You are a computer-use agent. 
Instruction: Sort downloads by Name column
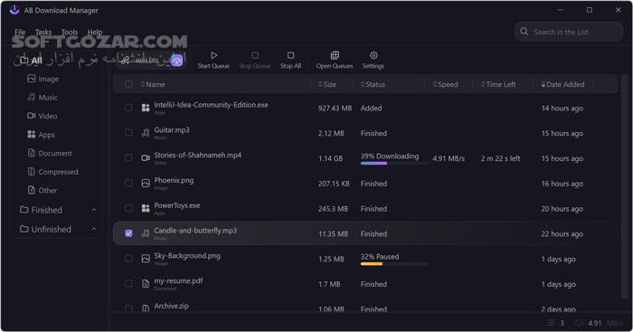tap(153, 84)
